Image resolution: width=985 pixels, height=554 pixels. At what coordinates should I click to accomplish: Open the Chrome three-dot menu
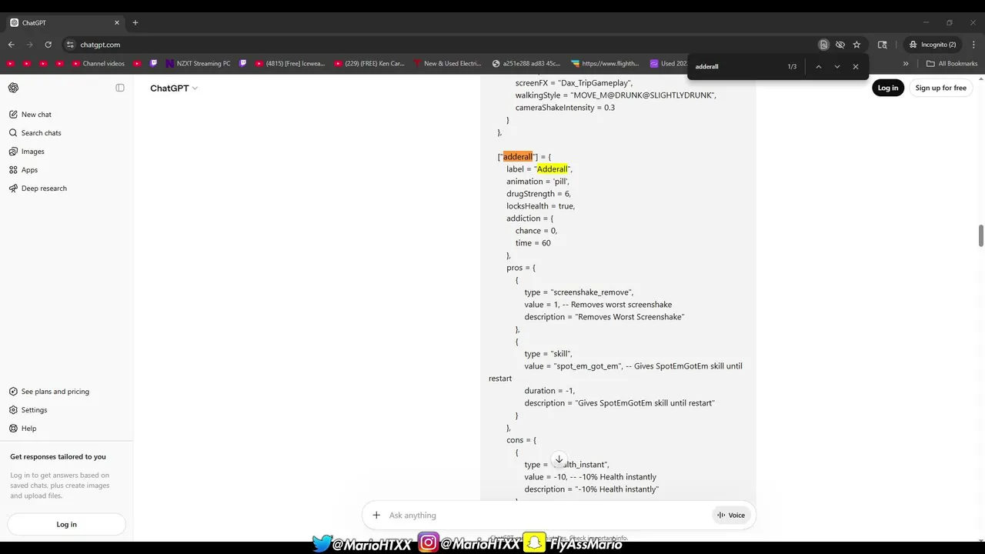[x=974, y=45]
